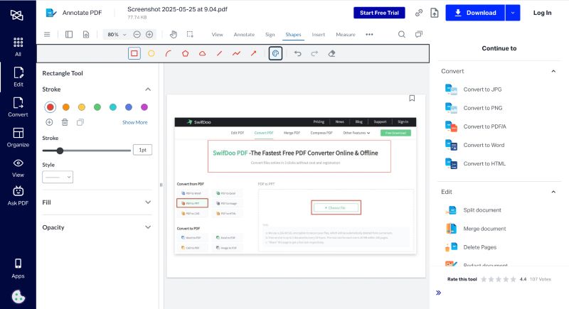Open the page settings icon
569x309 pixels.
tap(86, 34)
